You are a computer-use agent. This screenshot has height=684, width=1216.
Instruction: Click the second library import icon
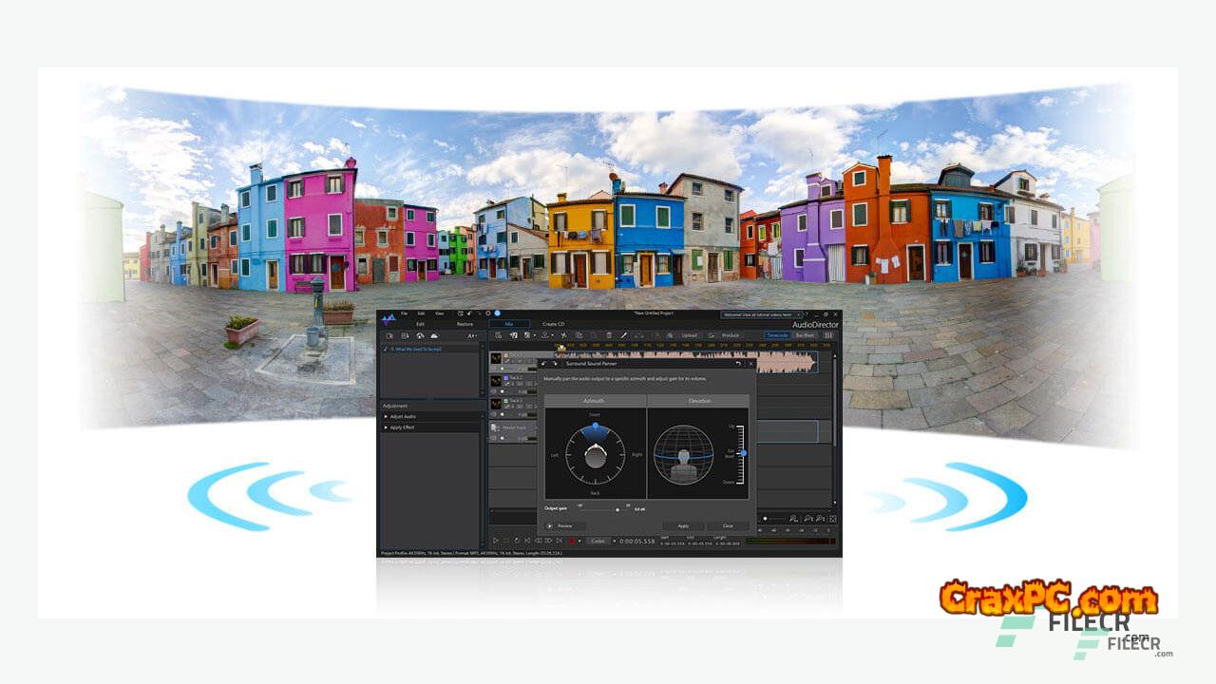pos(405,335)
